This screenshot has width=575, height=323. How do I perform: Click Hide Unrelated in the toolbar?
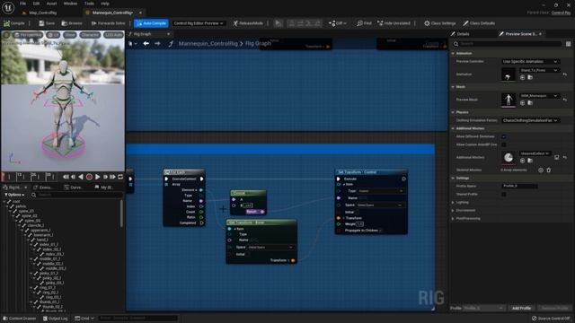[x=394, y=23]
